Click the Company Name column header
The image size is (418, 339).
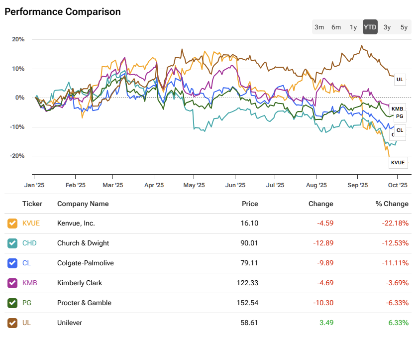83,204
